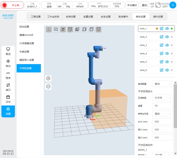177x158 pixels.
Task: Click the 长/X (mm) input field
Action: (162, 122)
